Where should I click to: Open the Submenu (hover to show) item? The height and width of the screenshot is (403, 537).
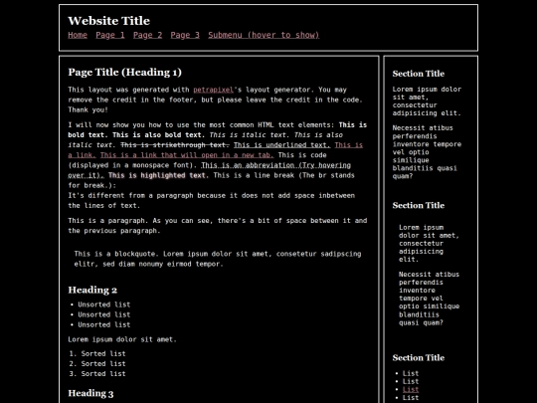264,35
